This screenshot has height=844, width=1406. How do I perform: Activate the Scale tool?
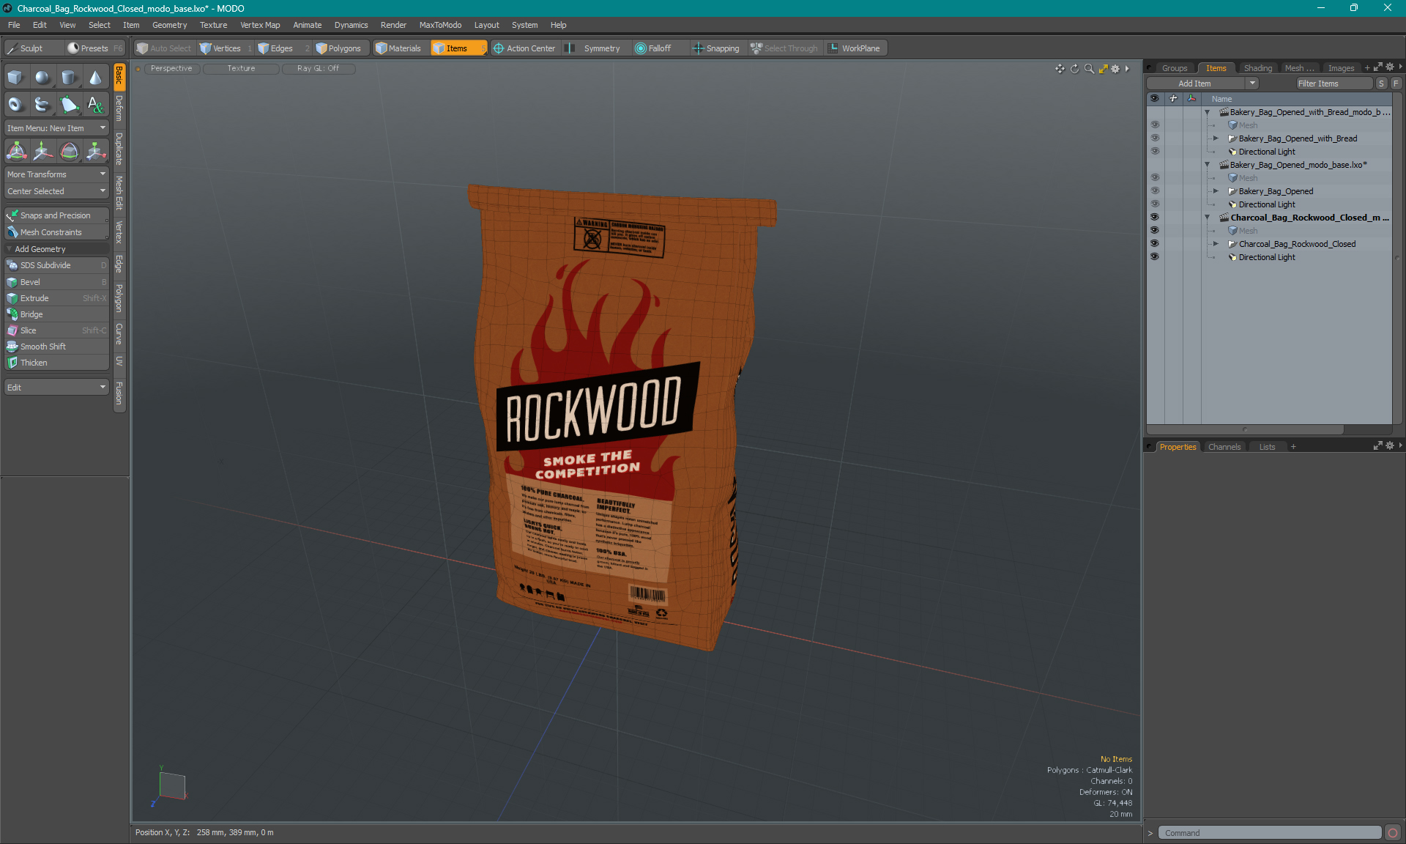(x=96, y=152)
